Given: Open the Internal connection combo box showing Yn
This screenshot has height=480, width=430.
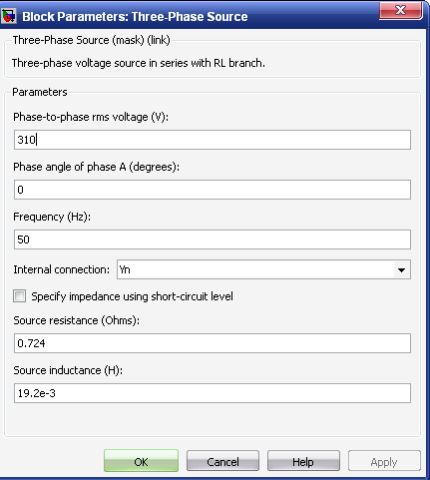Looking at the screenshot, I should click(x=263, y=269).
